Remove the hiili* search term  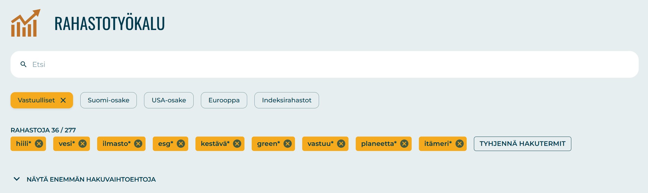(39, 144)
